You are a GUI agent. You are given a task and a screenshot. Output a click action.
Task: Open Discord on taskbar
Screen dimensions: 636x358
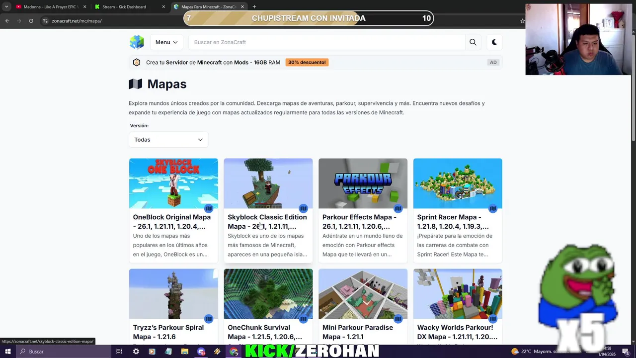201,352
